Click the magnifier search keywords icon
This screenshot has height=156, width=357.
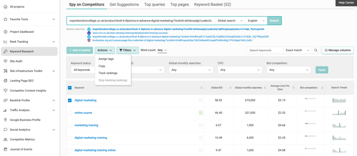click(316, 50)
